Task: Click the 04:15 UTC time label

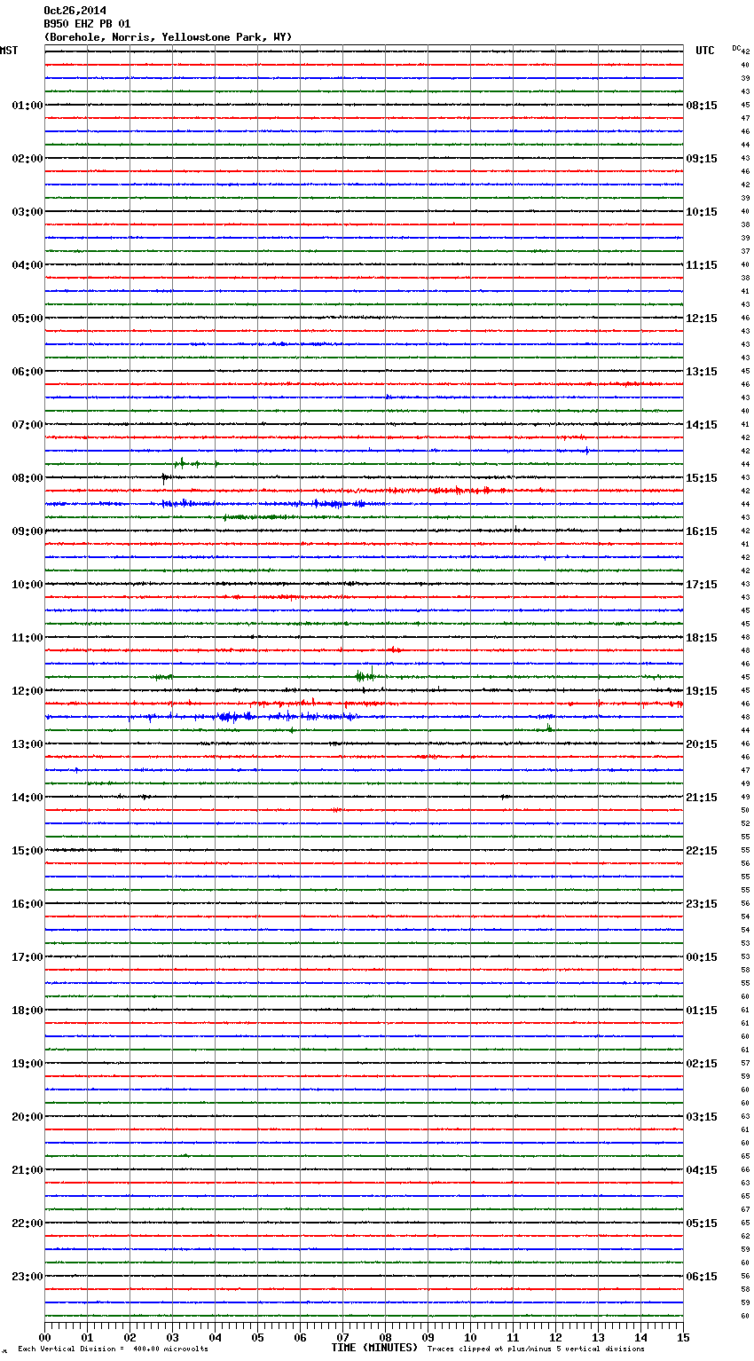Action: click(x=702, y=1170)
